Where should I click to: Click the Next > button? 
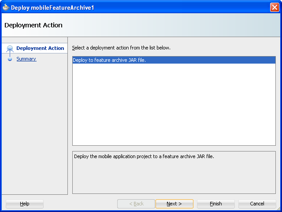pyautogui.click(x=174, y=204)
